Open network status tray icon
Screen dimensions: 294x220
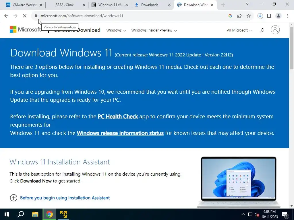coord(250,214)
